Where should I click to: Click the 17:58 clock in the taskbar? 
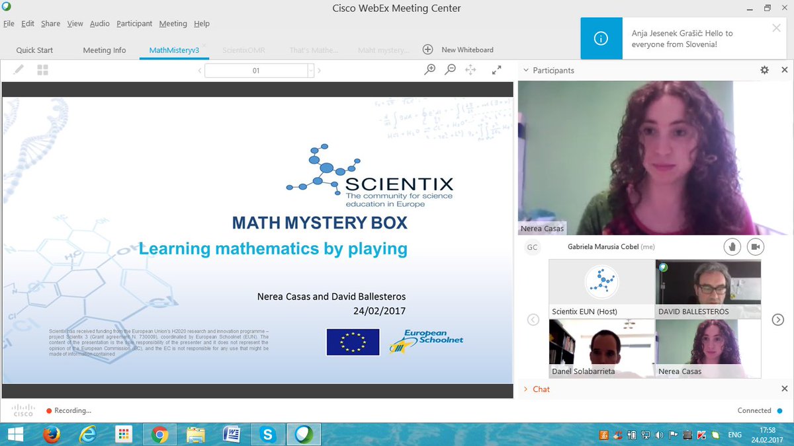[x=768, y=429]
